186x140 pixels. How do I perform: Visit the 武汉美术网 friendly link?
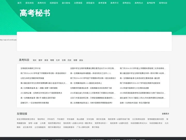pos(28,127)
